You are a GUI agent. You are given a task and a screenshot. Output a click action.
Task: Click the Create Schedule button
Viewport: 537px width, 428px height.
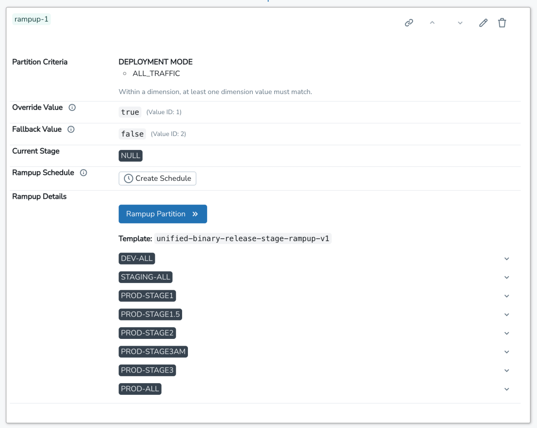pyautogui.click(x=157, y=178)
